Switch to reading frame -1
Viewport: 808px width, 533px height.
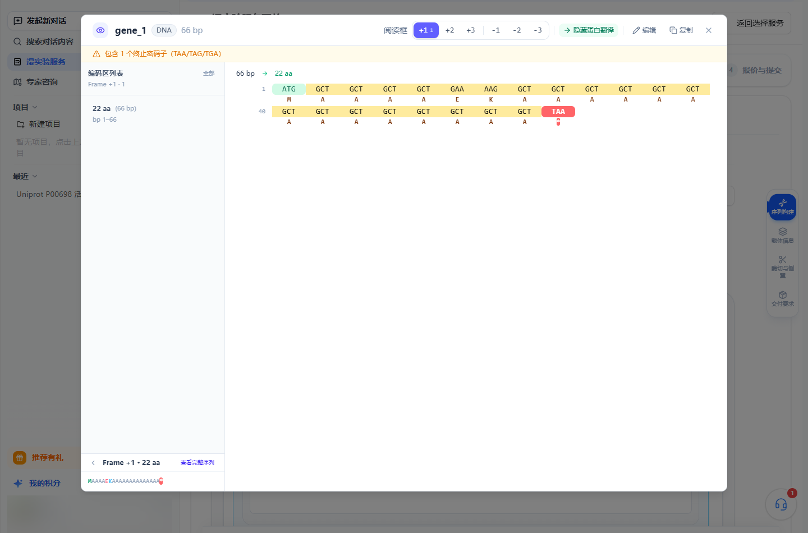(496, 30)
